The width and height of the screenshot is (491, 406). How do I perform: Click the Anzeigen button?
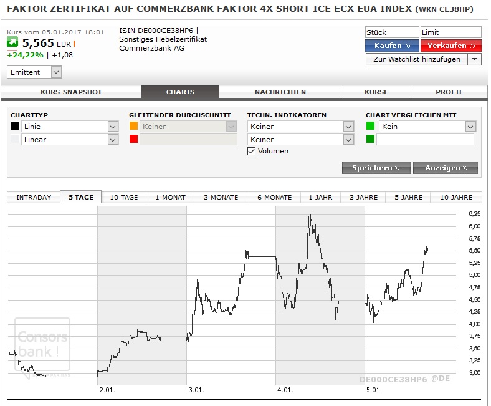pyautogui.click(x=446, y=168)
